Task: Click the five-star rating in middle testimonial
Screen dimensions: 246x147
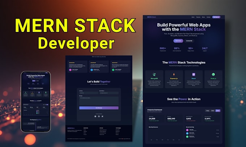Action: point(93,63)
